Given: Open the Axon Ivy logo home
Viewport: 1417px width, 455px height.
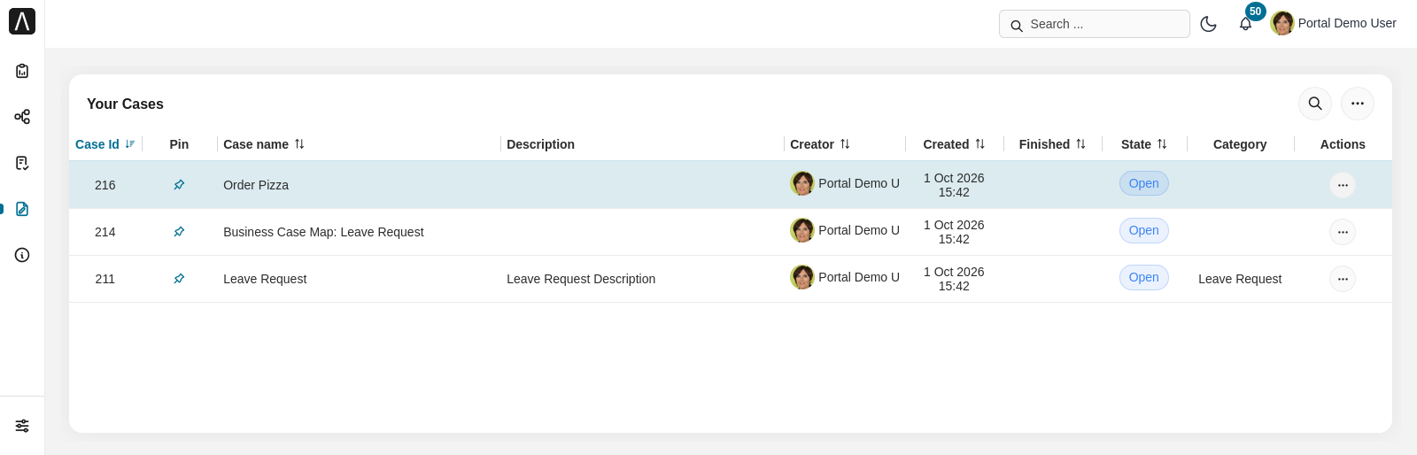Looking at the screenshot, I should coord(22,21).
